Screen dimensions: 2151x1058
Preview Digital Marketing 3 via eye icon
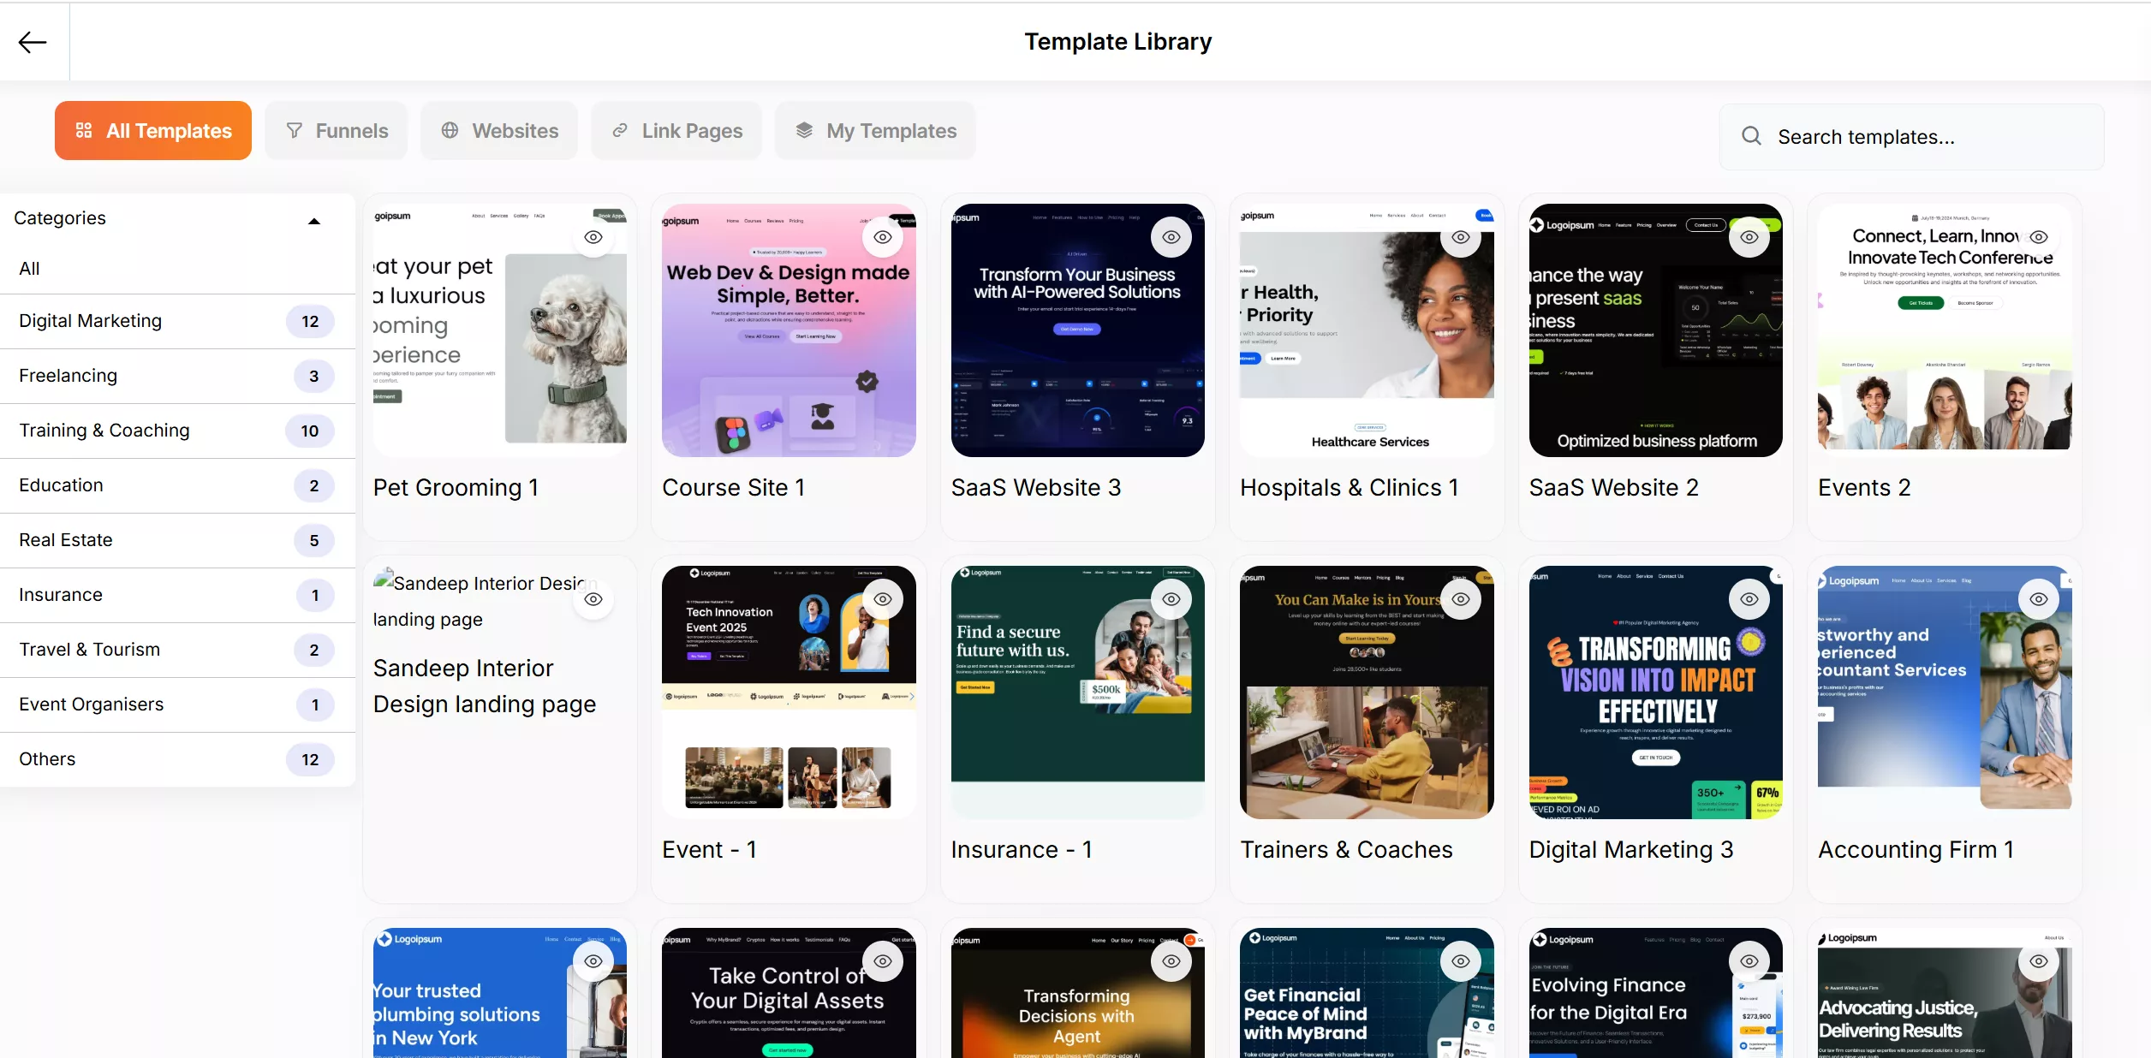pos(1749,599)
